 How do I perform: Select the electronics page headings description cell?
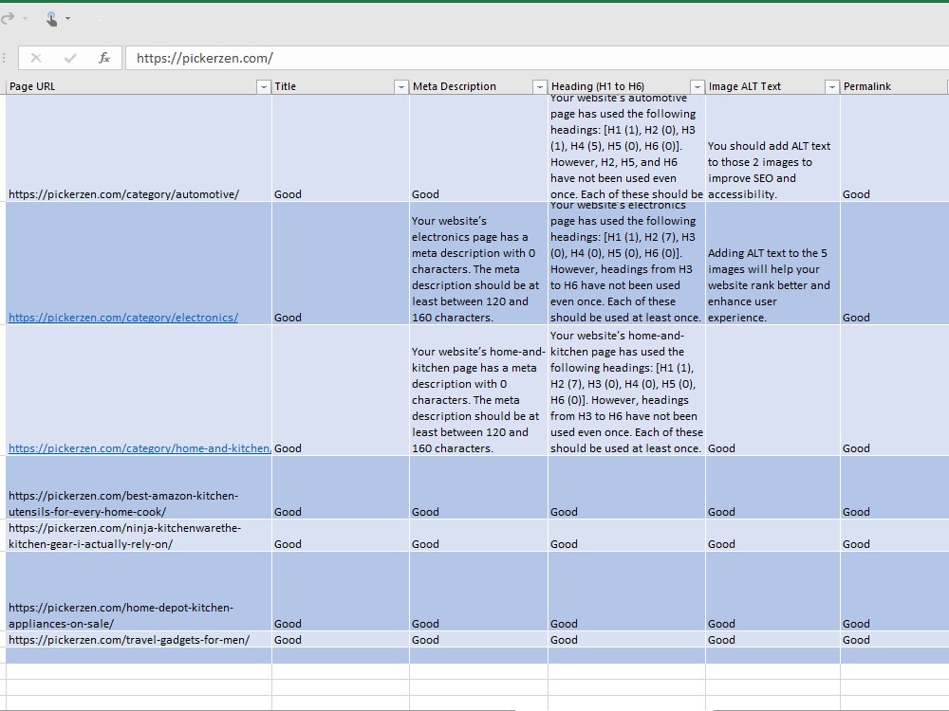[626, 264]
